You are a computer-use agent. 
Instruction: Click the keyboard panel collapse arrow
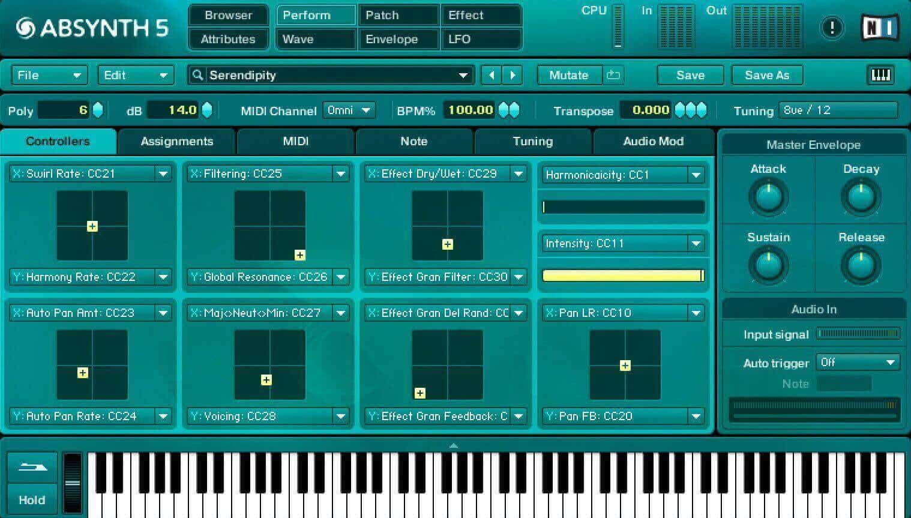point(454,445)
